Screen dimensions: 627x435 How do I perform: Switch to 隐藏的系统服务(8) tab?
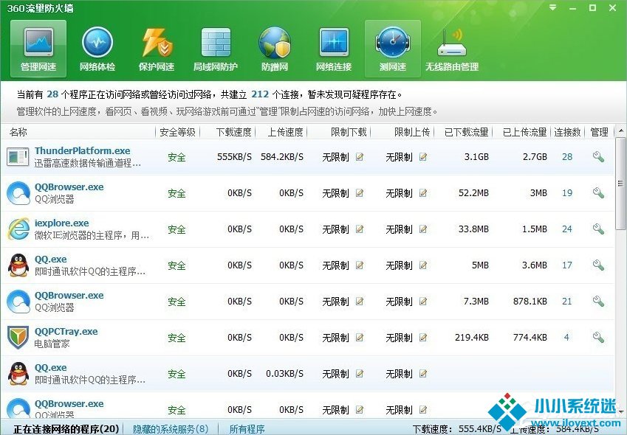click(x=171, y=429)
